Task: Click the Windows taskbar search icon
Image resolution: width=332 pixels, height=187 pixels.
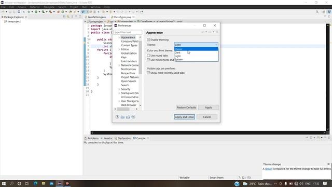Action: 11,183
